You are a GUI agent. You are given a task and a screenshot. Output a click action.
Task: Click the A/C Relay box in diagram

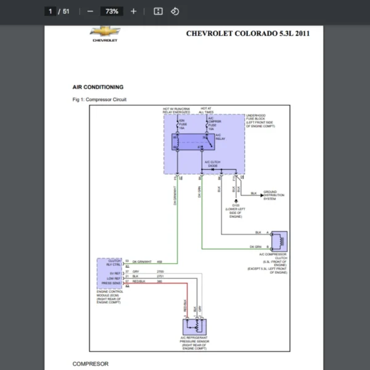pyautogui.click(x=193, y=142)
